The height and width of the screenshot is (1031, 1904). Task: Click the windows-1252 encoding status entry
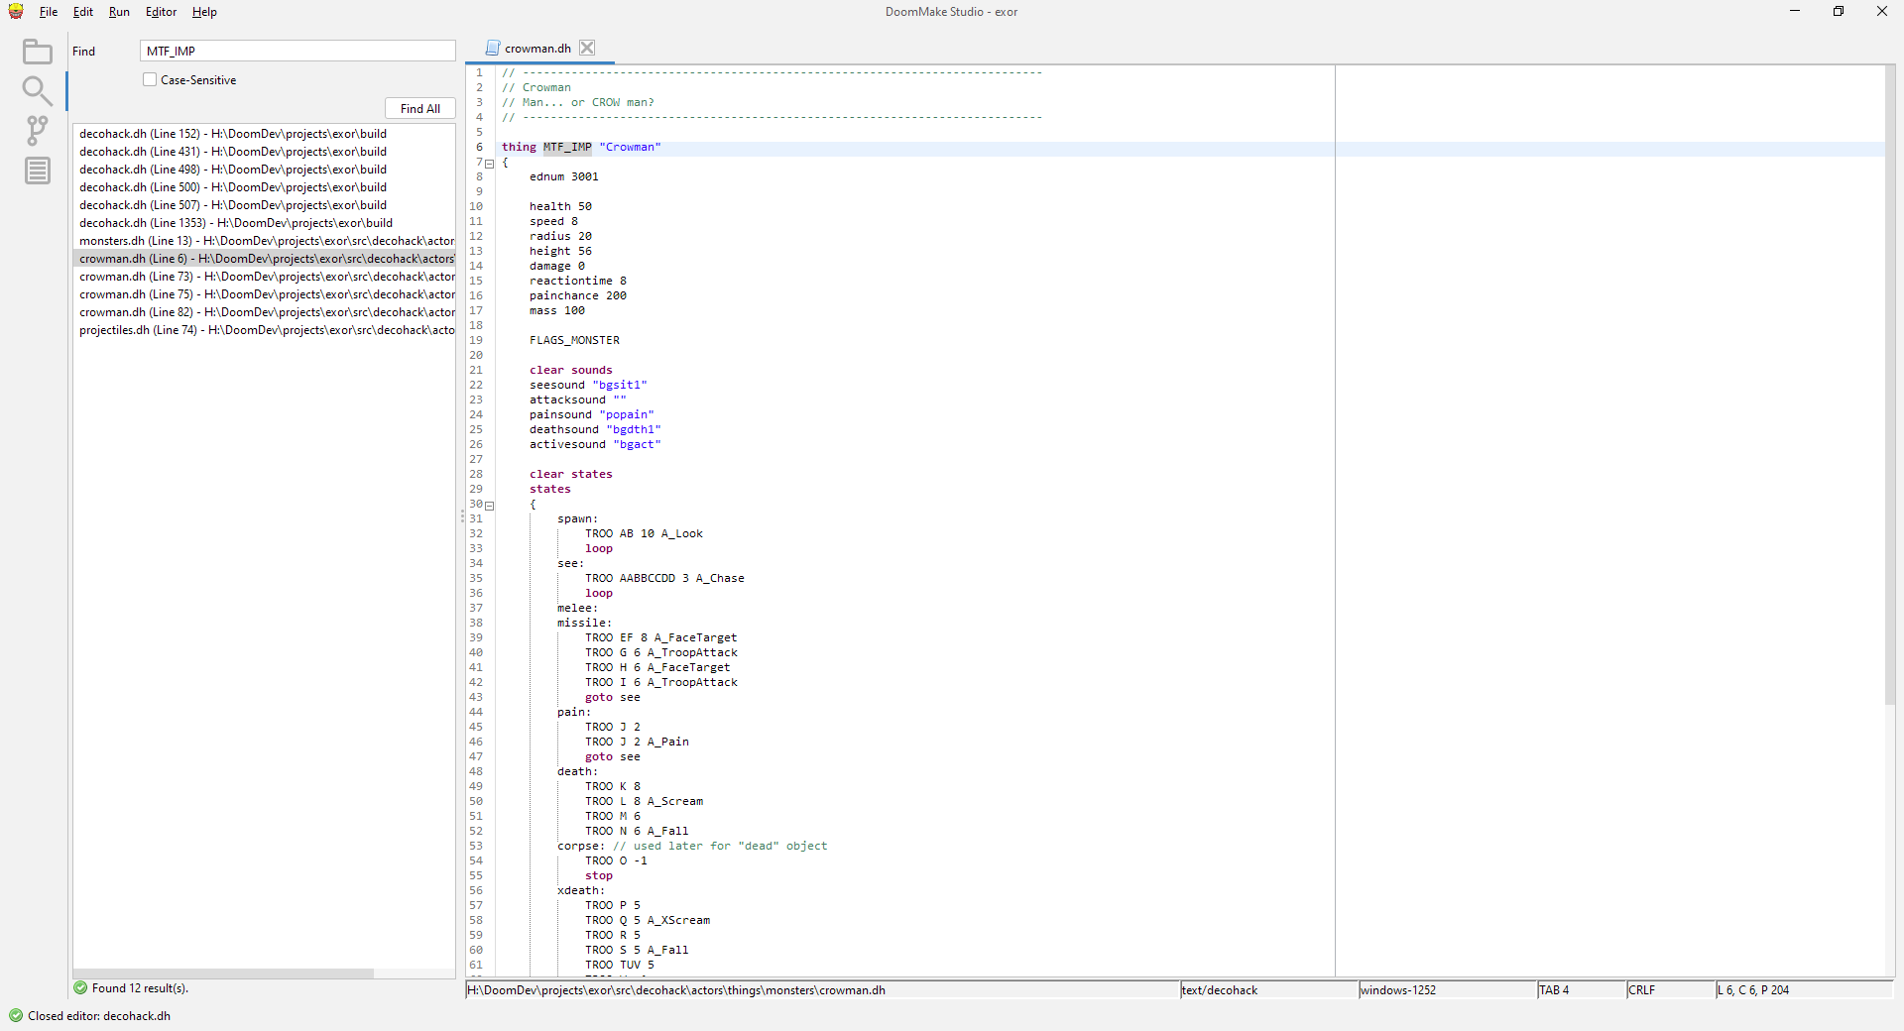pos(1447,989)
